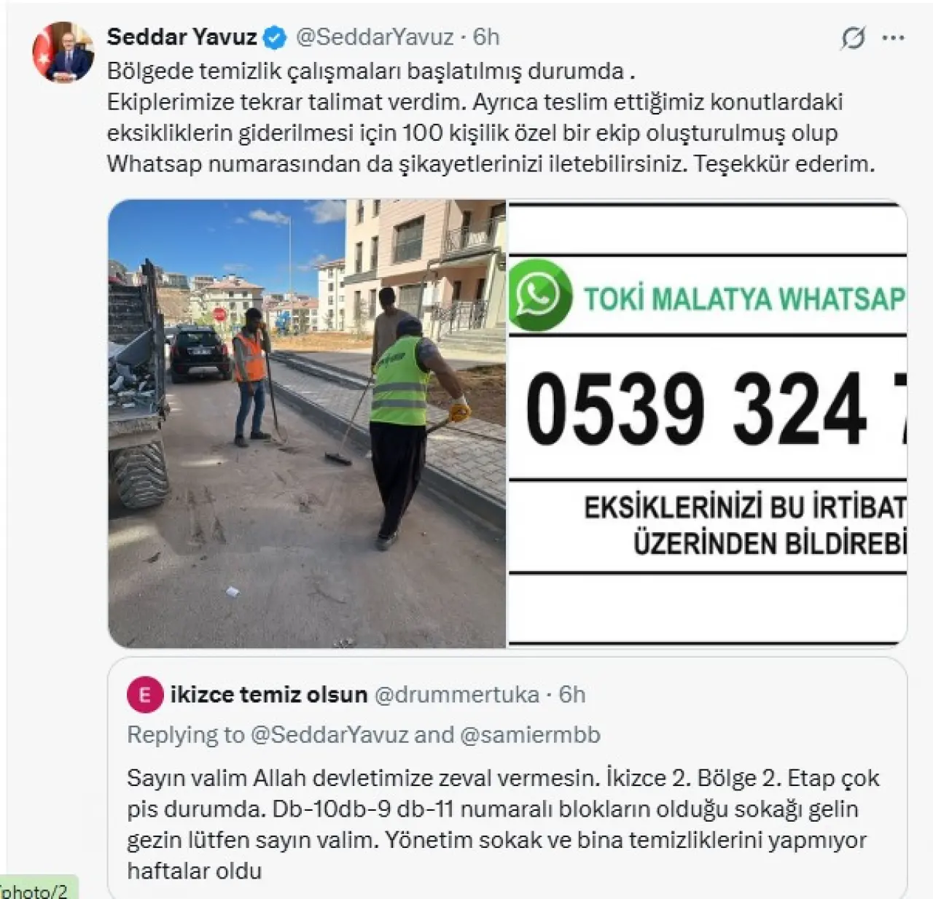Click the blue verified badge icon

tap(275, 37)
